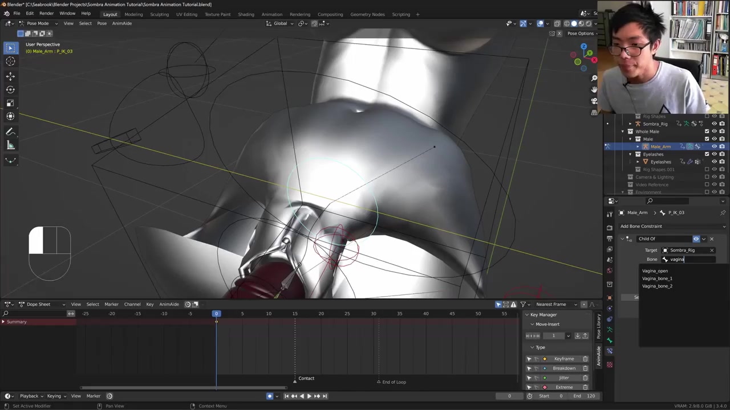This screenshot has height=410, width=730.
Task: Click the play animation button
Action: 309,396
